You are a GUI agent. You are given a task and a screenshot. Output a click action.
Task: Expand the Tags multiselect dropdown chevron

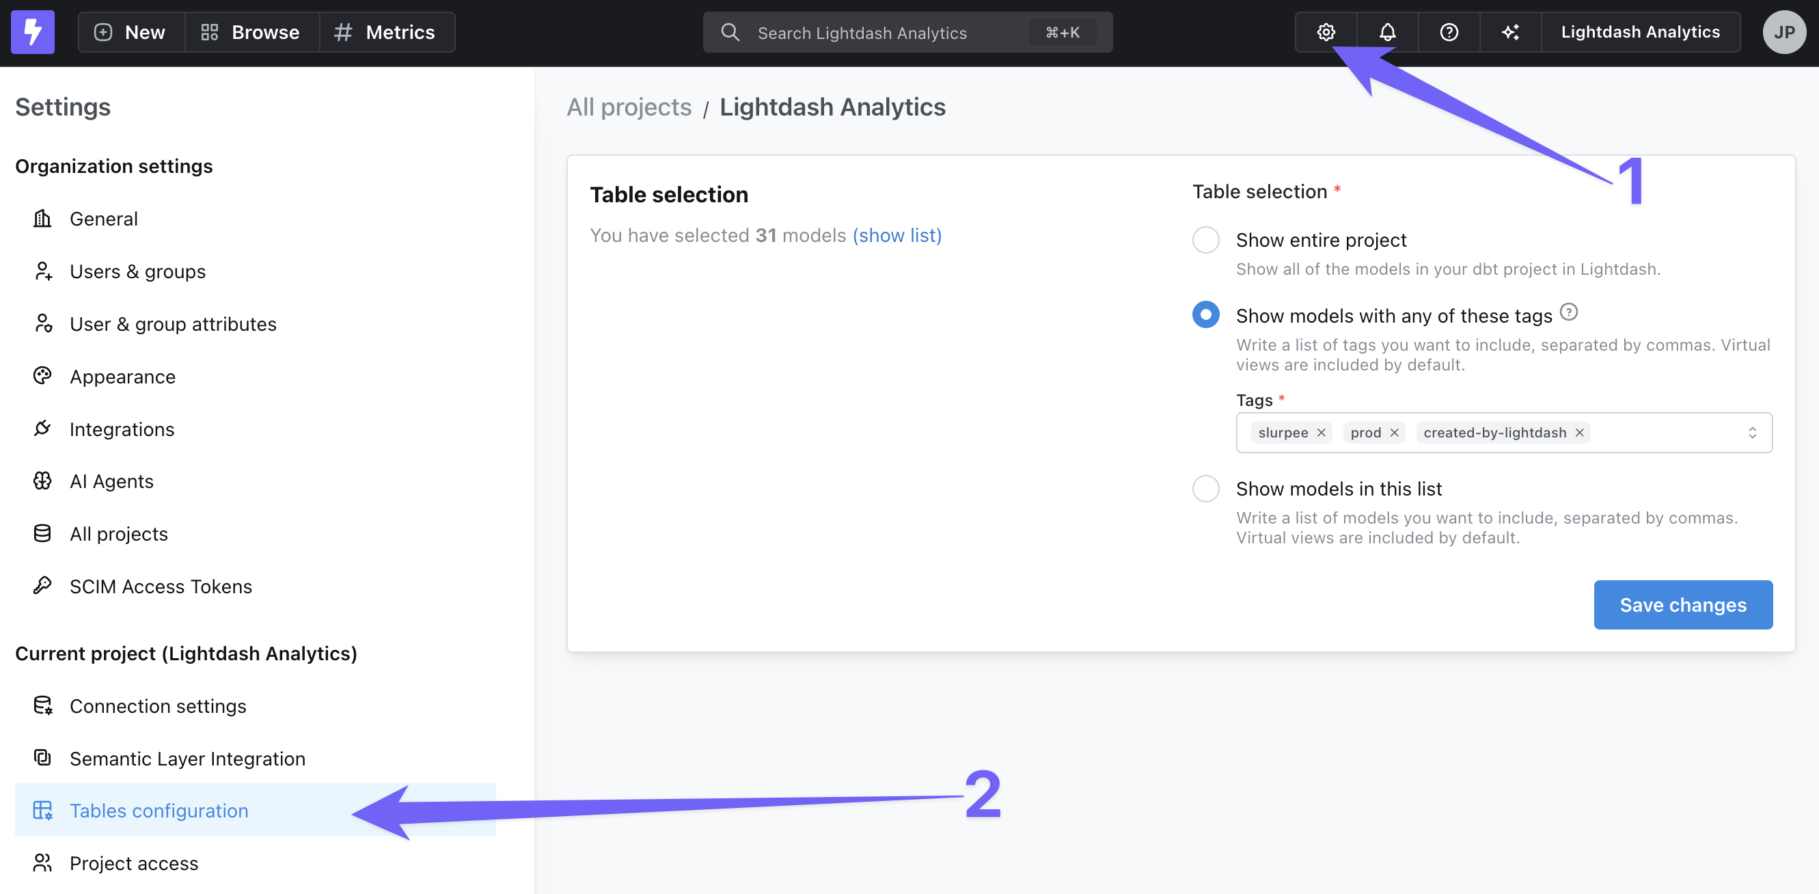pyautogui.click(x=1752, y=432)
